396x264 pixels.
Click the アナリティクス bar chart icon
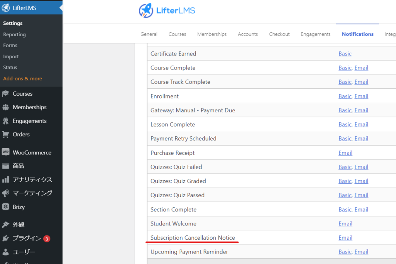click(x=5, y=179)
